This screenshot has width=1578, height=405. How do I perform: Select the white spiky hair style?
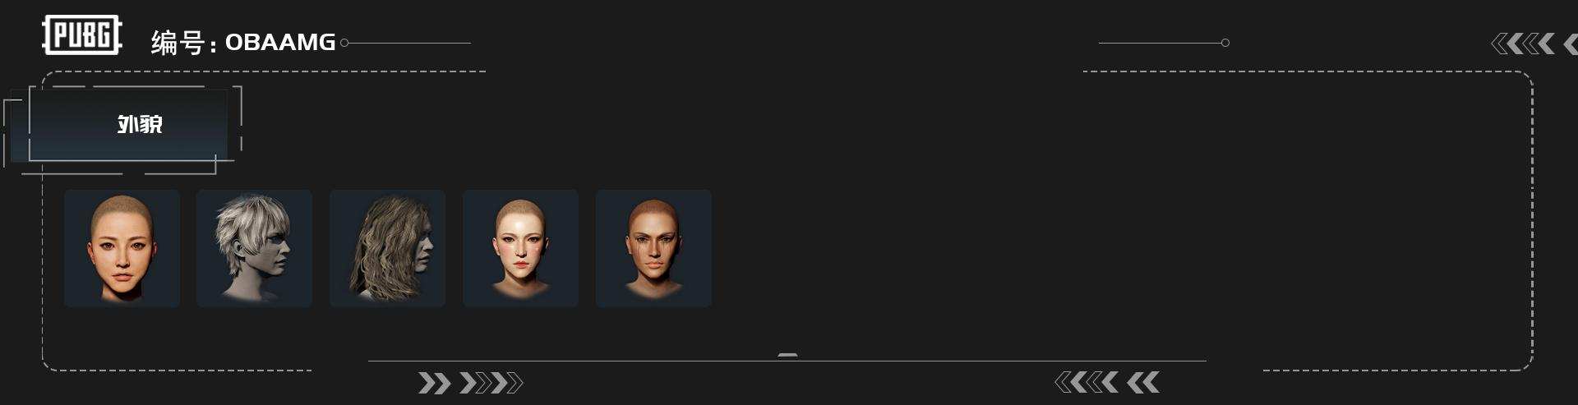255,248
